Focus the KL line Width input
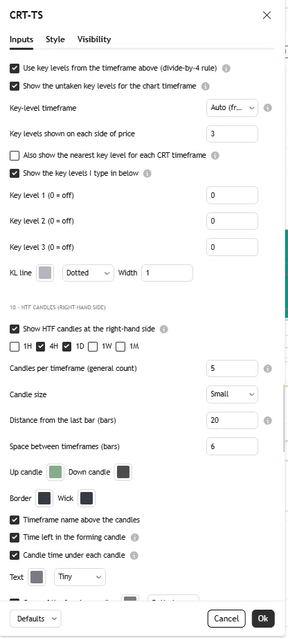288x638 pixels. (167, 273)
